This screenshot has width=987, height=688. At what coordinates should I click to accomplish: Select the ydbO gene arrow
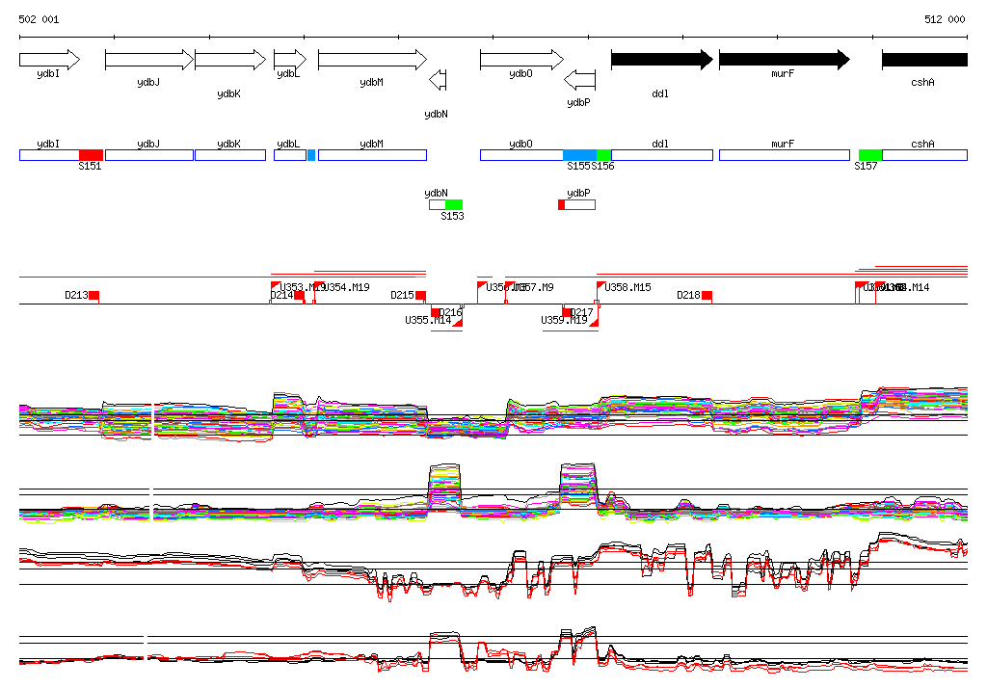coord(521,60)
